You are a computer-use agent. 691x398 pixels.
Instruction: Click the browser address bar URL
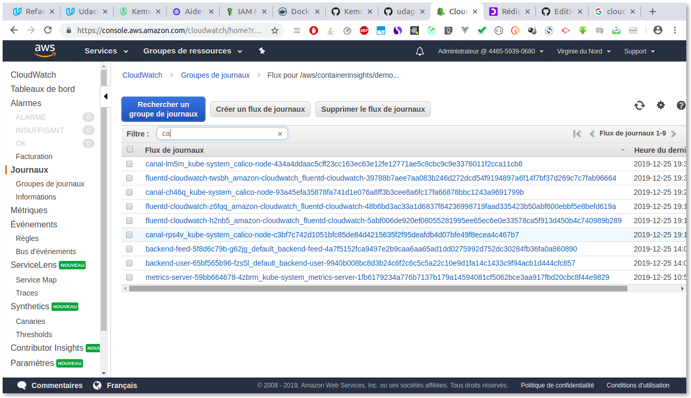(x=169, y=30)
